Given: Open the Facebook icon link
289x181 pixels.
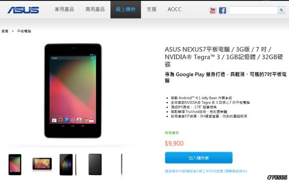Looking at the screenshot, I should click(223, 10).
